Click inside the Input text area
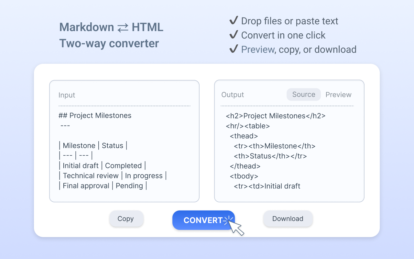The image size is (414, 259). (124, 151)
